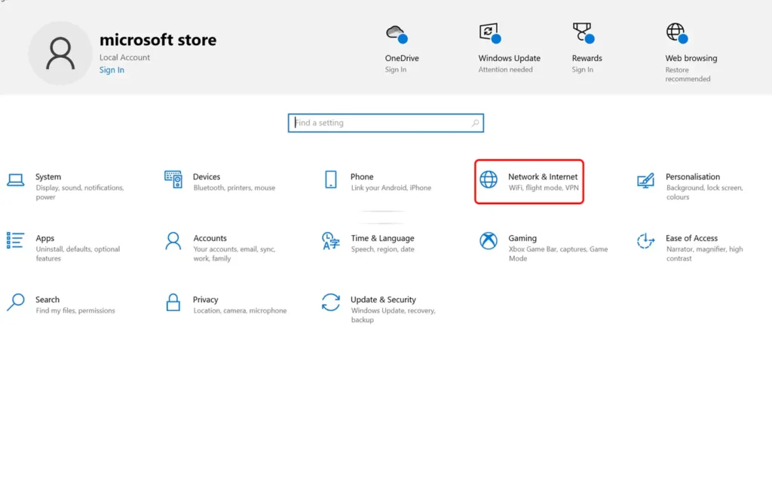Focus the Find a setting field
The height and width of the screenshot is (482, 772).
click(x=386, y=123)
